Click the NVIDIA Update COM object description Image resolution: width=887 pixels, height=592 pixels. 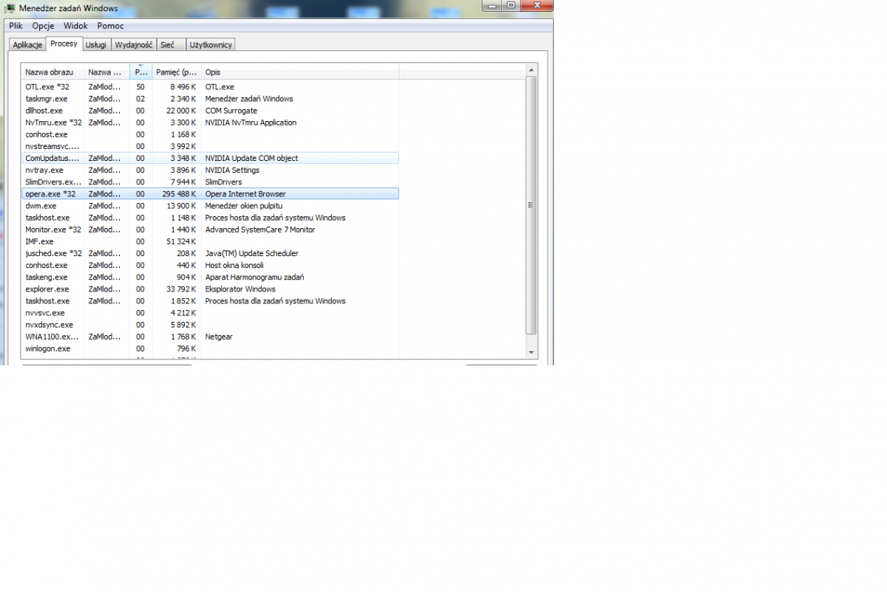[x=251, y=158]
